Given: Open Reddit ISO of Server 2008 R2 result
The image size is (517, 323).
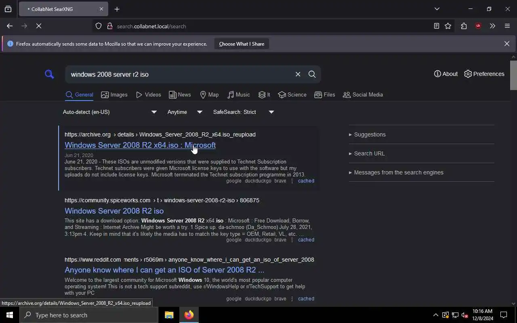Looking at the screenshot, I should point(164,270).
